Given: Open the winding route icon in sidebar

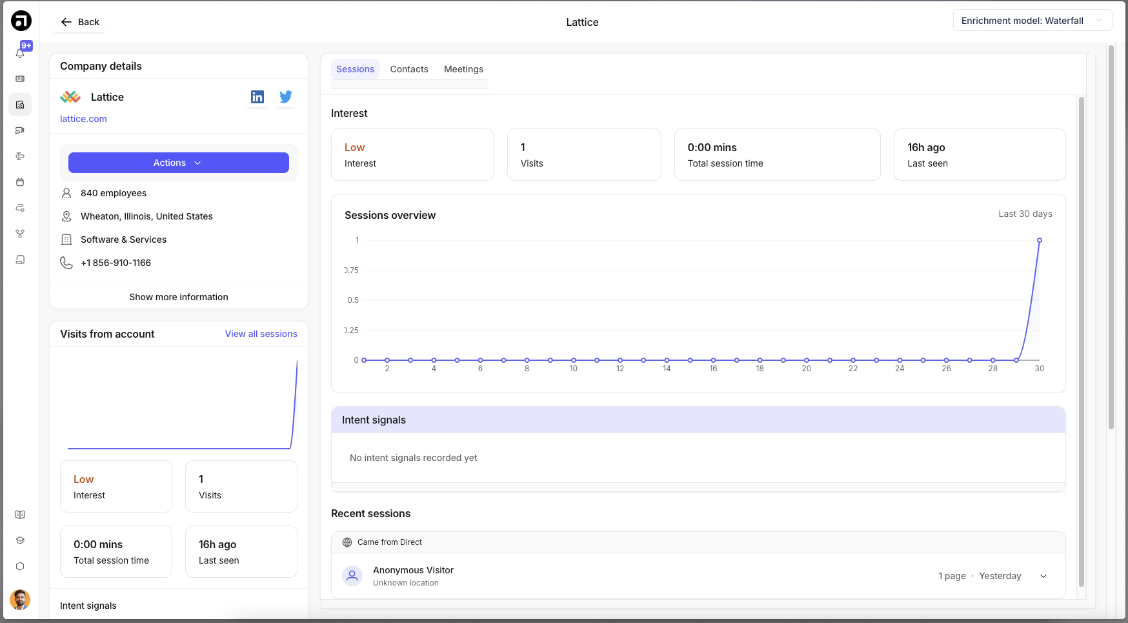Looking at the screenshot, I should (20, 208).
